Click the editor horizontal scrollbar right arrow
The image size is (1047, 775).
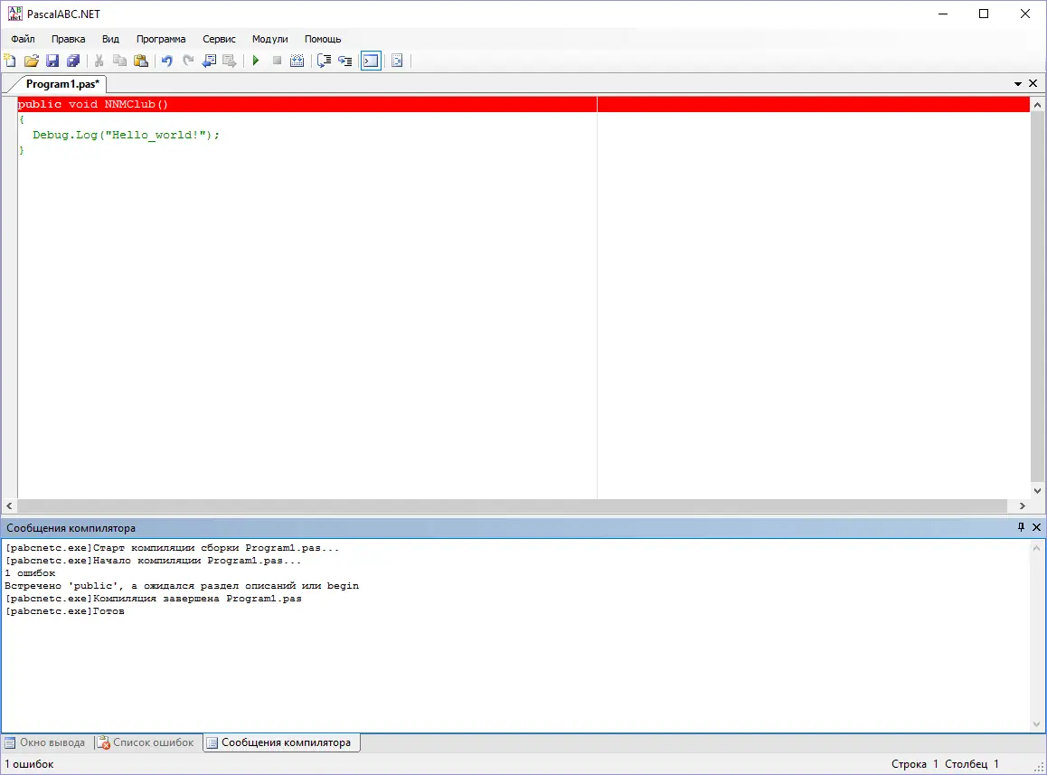coord(1023,506)
